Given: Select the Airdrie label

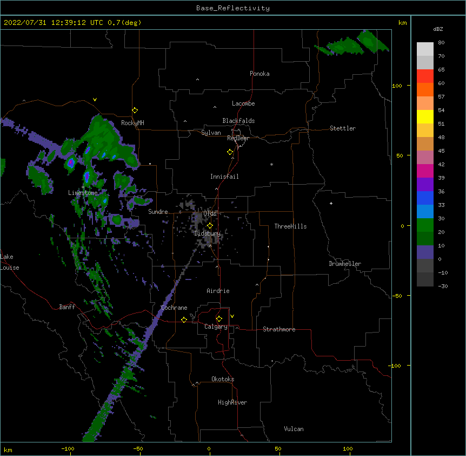Looking at the screenshot, I should coord(218,291).
